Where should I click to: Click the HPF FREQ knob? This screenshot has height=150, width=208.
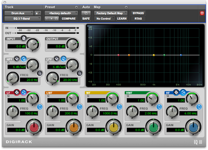(13, 78)
